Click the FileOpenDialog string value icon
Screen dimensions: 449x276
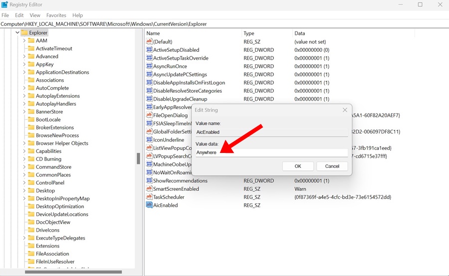tap(149, 115)
